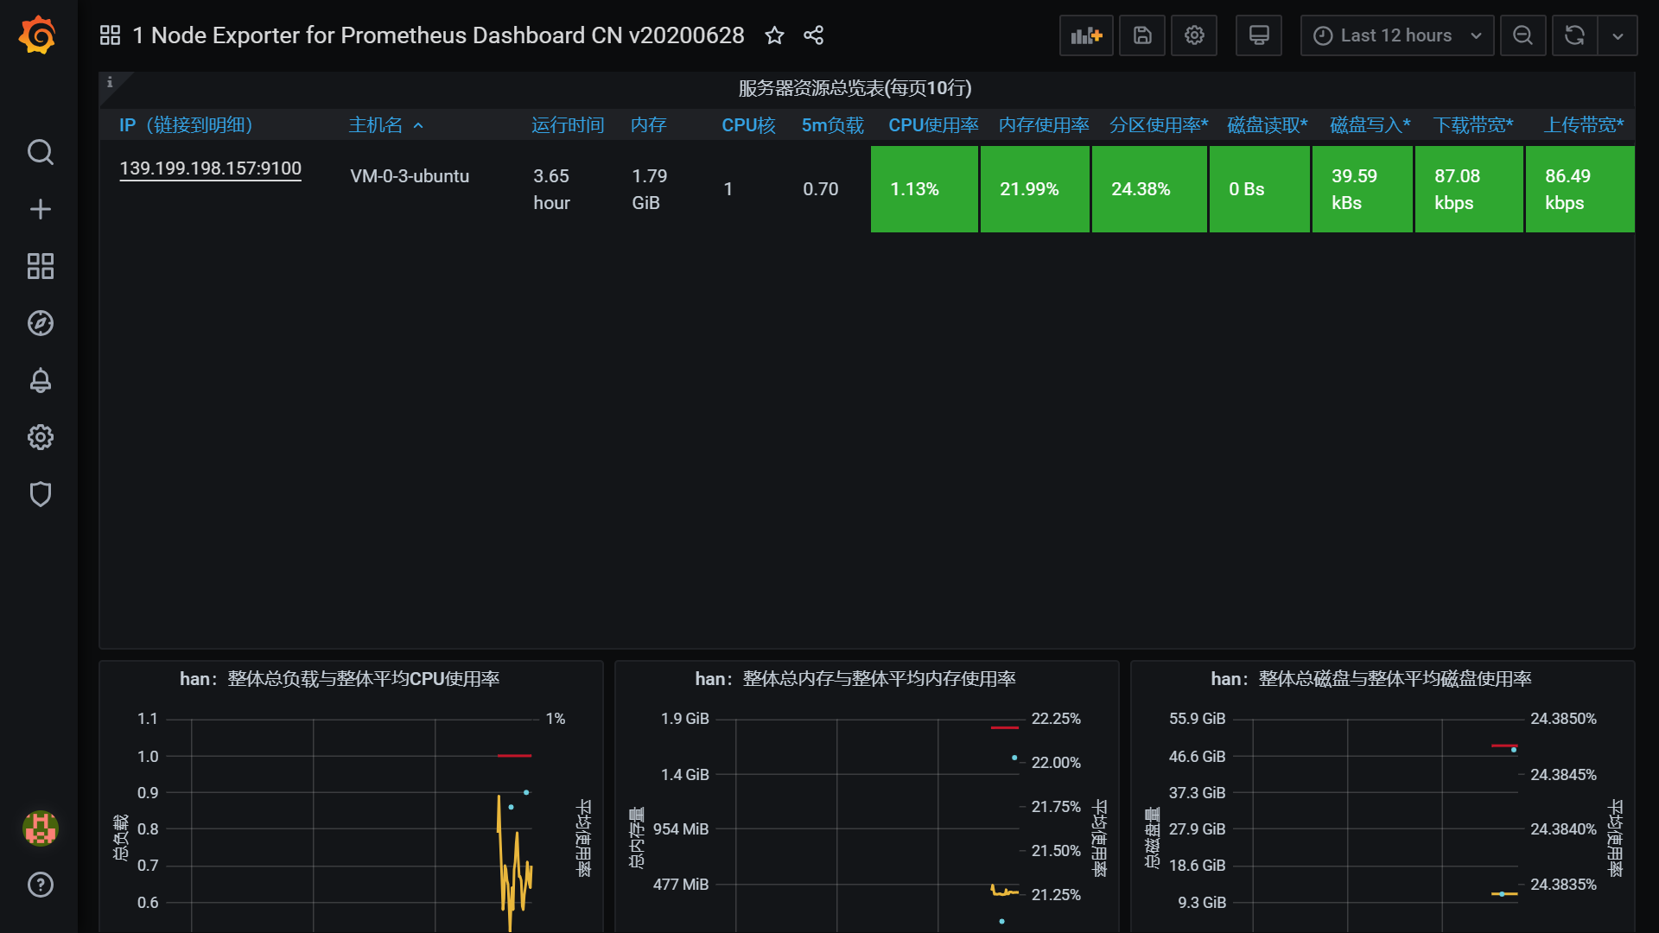Click the Add panel toolbar button

pyautogui.click(x=1086, y=35)
